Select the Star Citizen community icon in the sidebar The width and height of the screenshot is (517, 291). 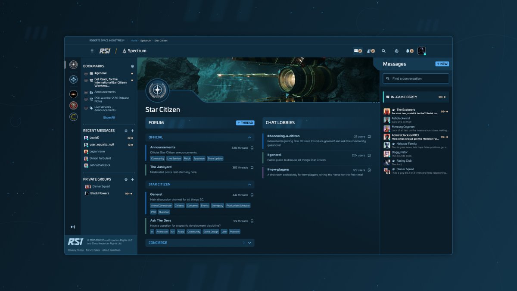(x=74, y=65)
